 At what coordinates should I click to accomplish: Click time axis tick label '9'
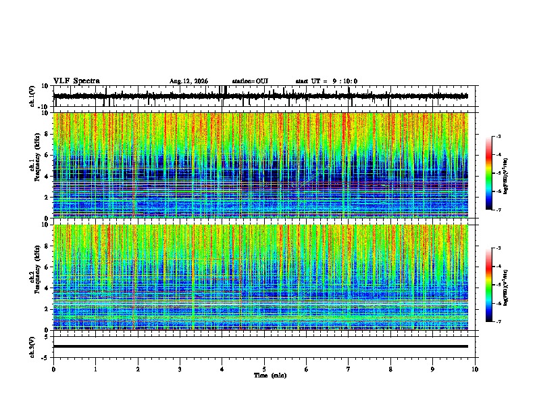tap(432, 369)
